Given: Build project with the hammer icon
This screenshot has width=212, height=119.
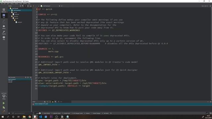Looking at the screenshot, I should 4,111.
